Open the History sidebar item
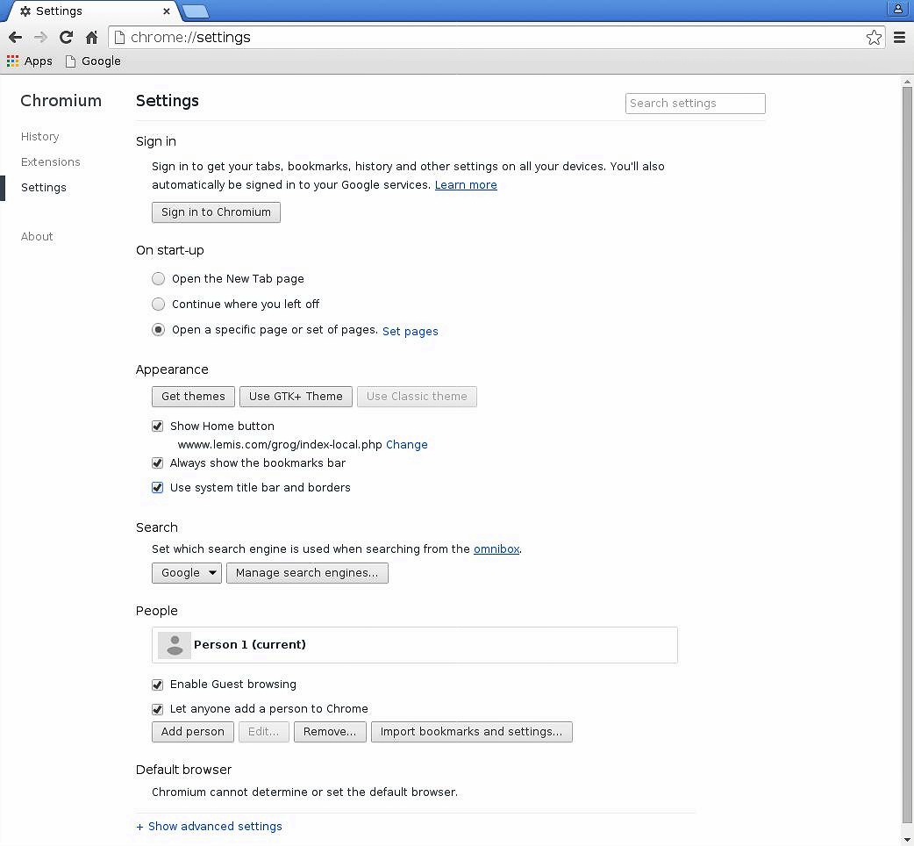 tap(40, 137)
